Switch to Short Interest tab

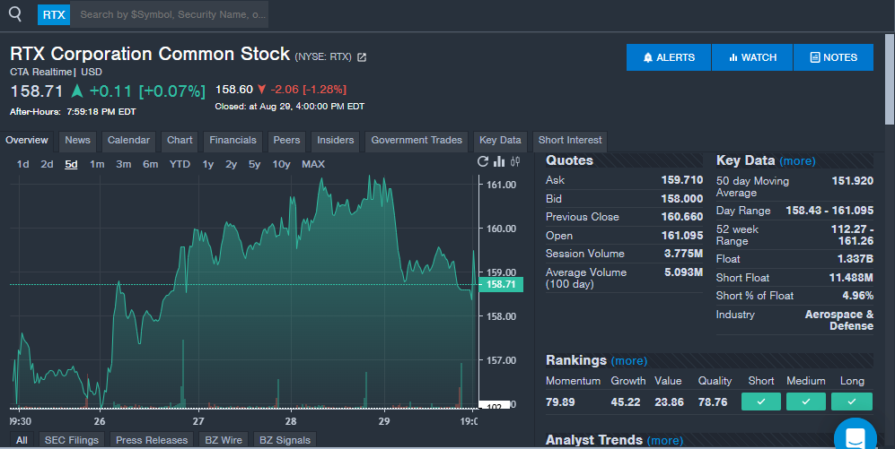pyautogui.click(x=570, y=141)
